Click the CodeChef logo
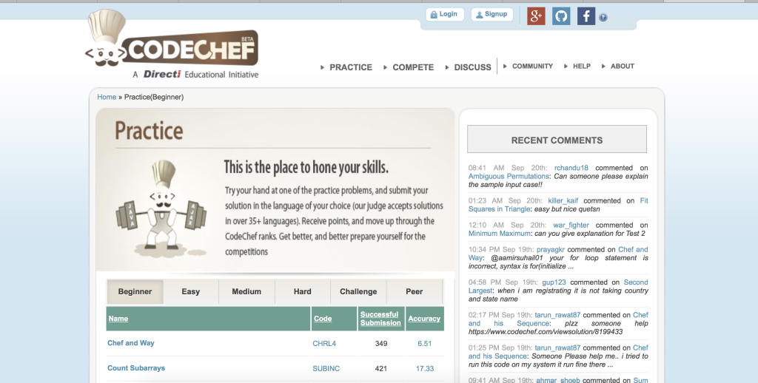758x383 pixels. click(172, 44)
